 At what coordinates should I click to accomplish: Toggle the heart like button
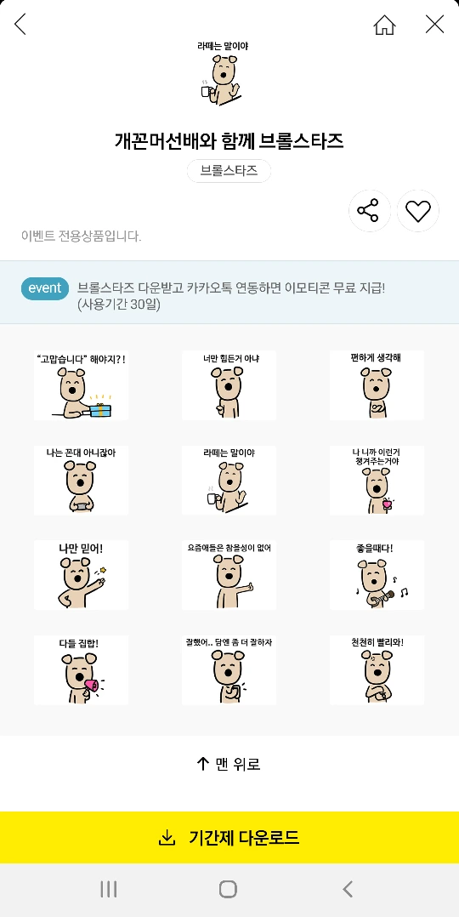click(418, 211)
